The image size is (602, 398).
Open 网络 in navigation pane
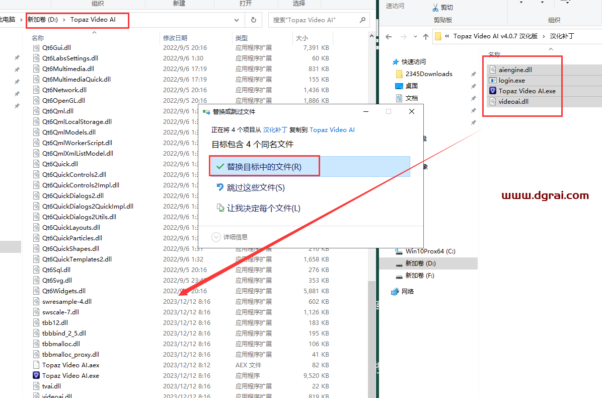click(x=407, y=292)
